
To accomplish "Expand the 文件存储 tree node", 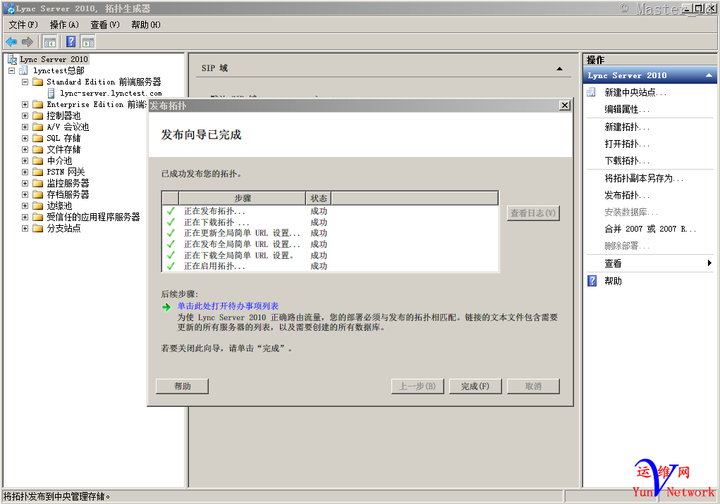I will point(25,149).
